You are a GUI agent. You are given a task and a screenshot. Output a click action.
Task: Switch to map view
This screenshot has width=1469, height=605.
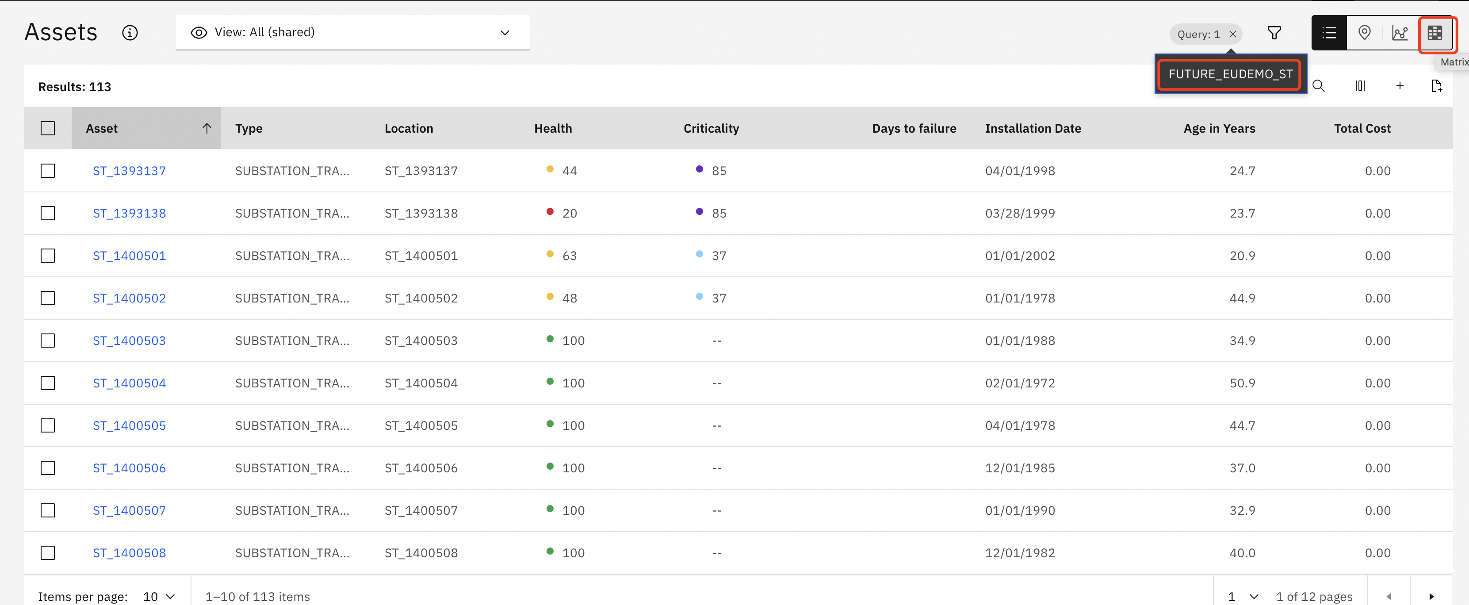(x=1364, y=33)
